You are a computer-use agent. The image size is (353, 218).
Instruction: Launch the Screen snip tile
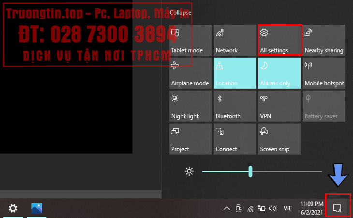[279, 139]
